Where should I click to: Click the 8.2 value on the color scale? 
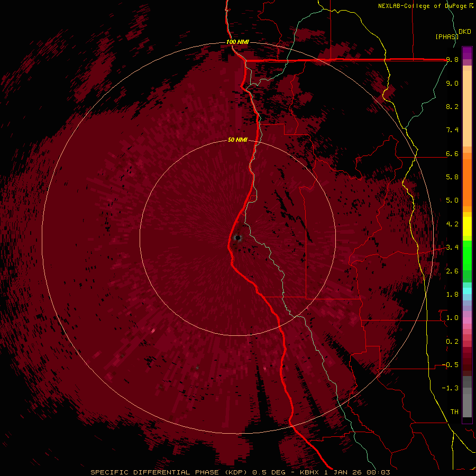452,106
